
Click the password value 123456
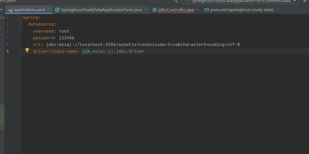[67, 38]
